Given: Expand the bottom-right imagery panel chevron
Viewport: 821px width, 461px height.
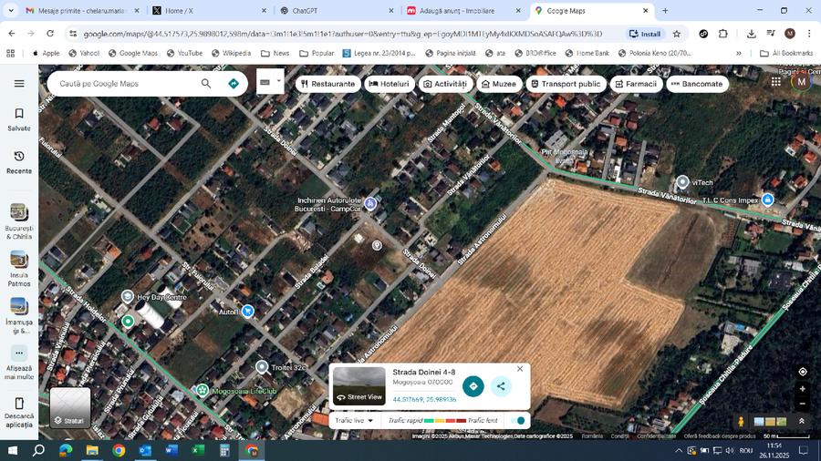Looking at the screenshot, I should 802,421.
